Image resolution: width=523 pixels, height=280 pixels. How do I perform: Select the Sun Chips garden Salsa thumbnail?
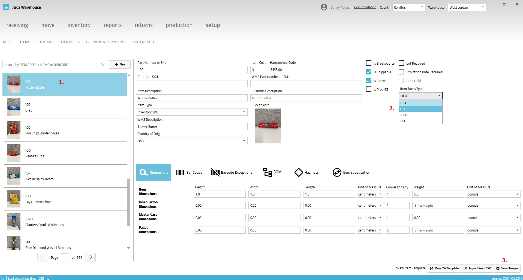coord(14,130)
